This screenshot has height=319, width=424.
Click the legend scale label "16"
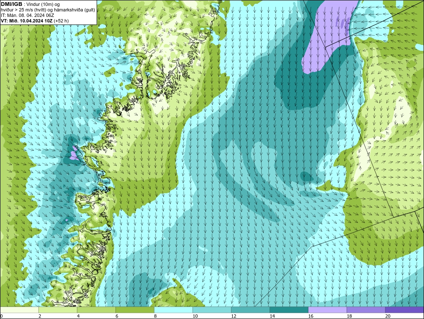tap(311, 316)
